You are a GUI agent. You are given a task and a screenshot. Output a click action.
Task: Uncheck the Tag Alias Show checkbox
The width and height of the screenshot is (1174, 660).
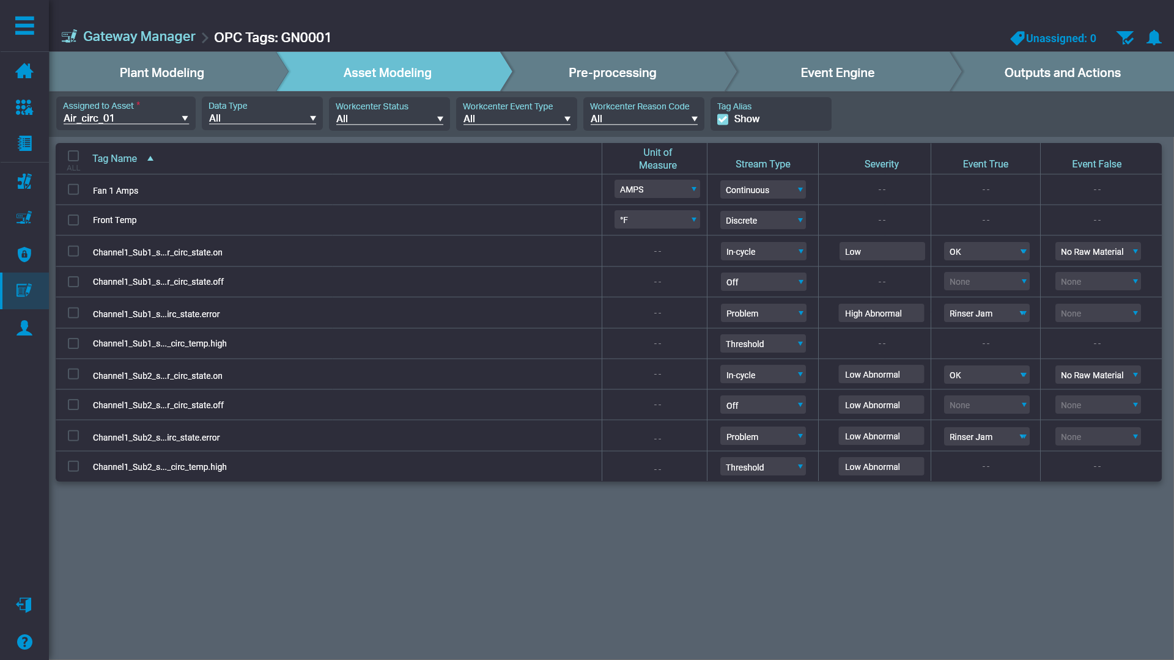point(723,119)
